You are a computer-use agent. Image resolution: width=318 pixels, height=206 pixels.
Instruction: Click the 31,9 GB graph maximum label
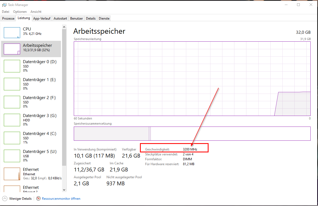coord(305,39)
